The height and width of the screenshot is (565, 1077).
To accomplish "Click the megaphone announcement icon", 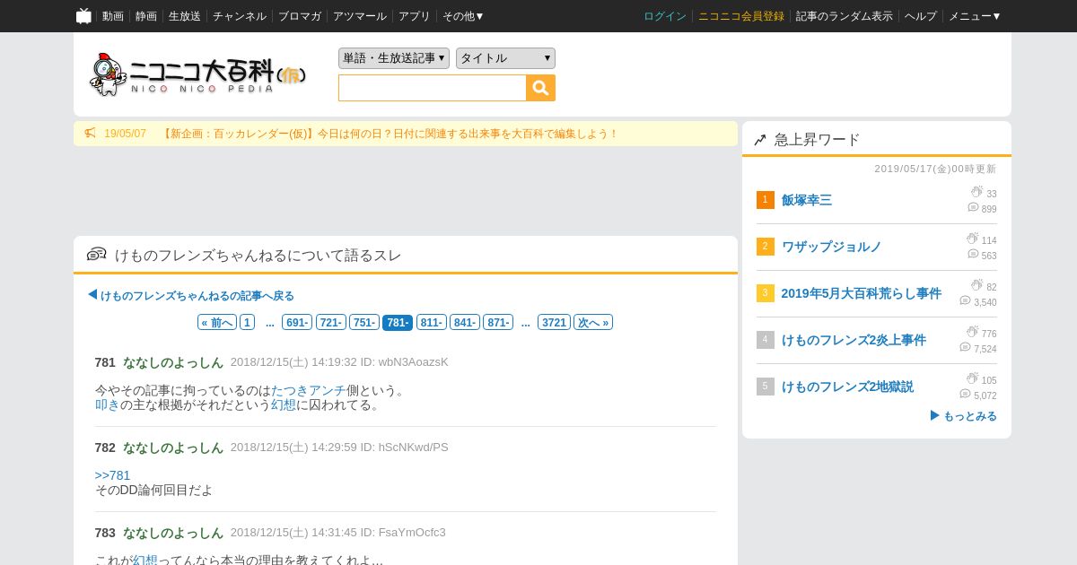I will click(90, 134).
